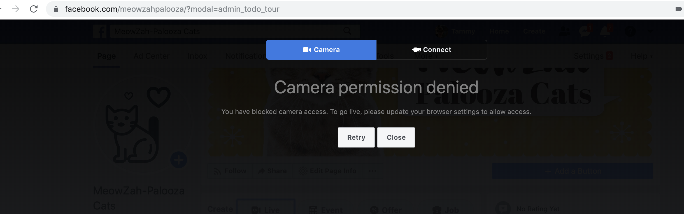
Task: Open the notifications bell icon
Action: click(x=605, y=31)
